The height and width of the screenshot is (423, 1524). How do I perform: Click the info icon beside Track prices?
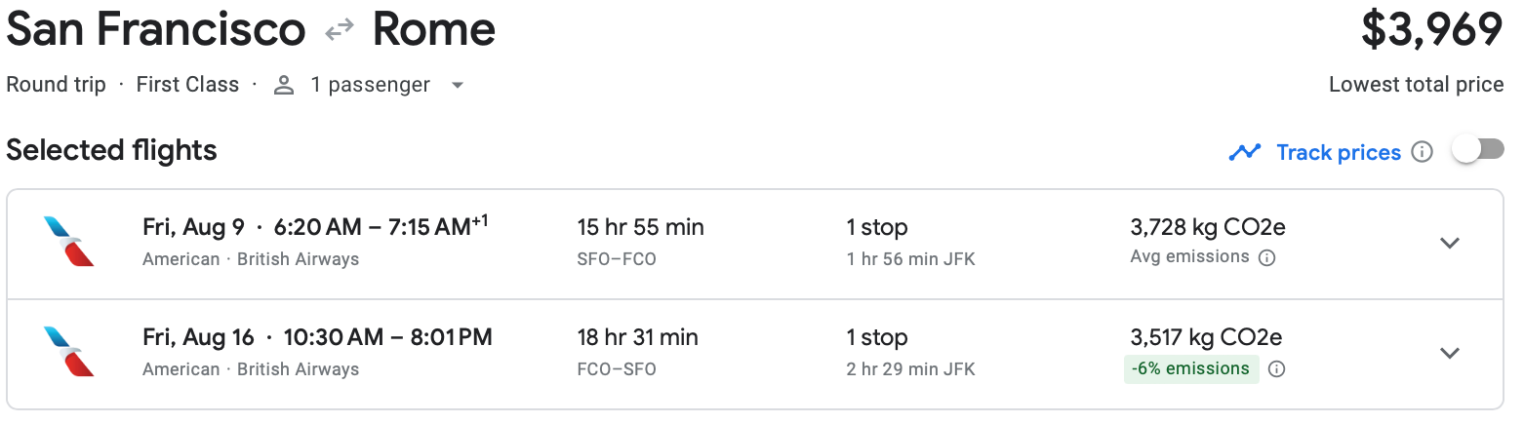coord(1423,152)
